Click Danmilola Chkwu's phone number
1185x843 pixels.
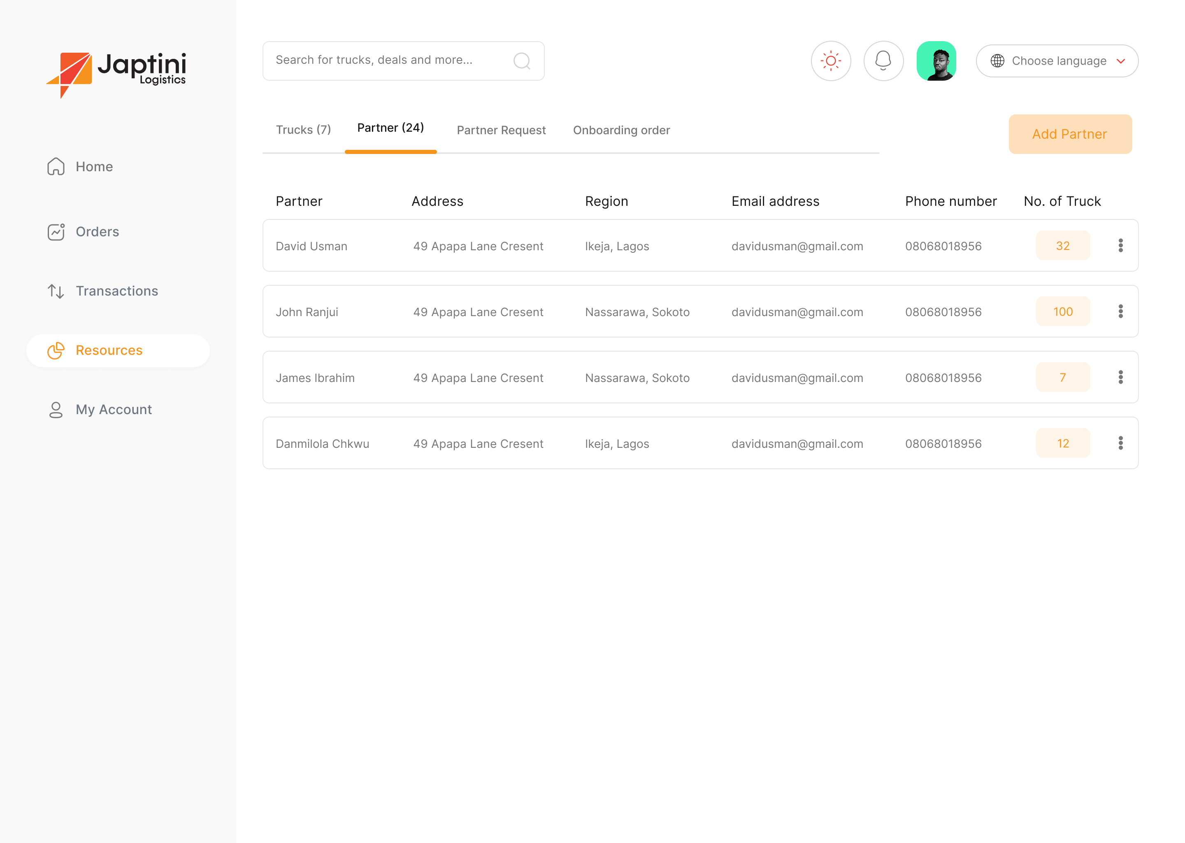click(943, 444)
